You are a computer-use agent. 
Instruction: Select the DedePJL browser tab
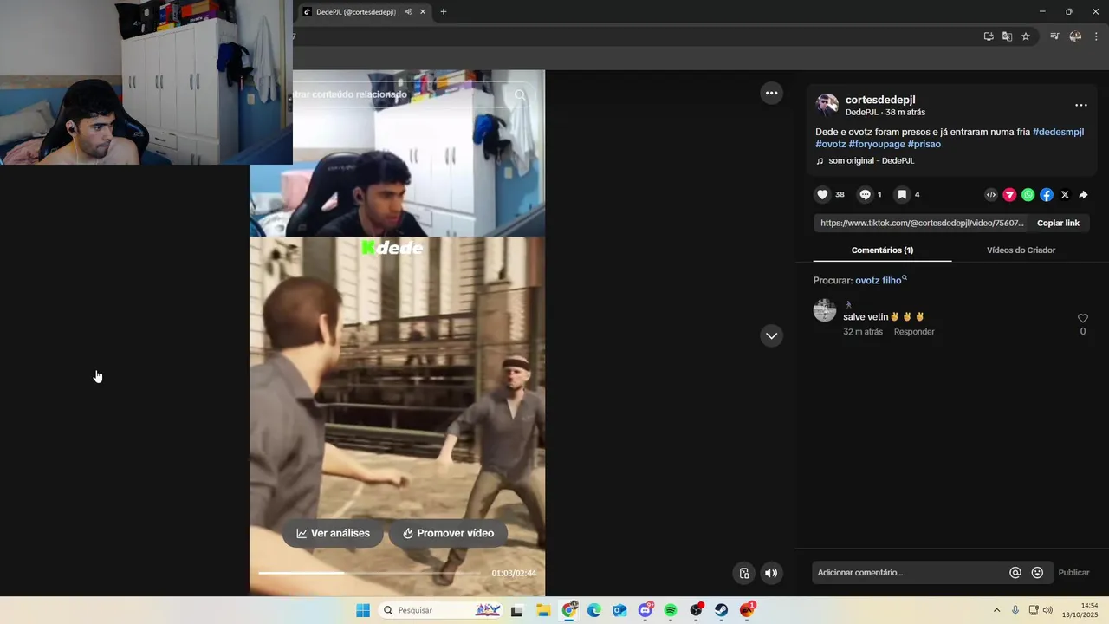coord(356,12)
